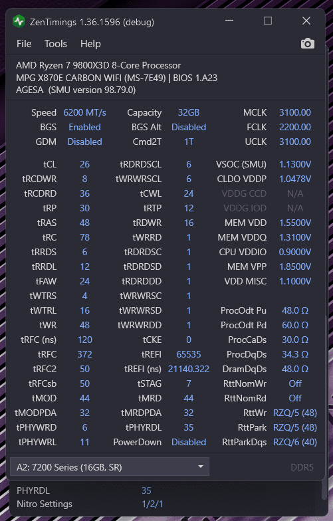Maximize the ZenTimings window
This screenshot has width=333, height=521.
[x=268, y=21]
